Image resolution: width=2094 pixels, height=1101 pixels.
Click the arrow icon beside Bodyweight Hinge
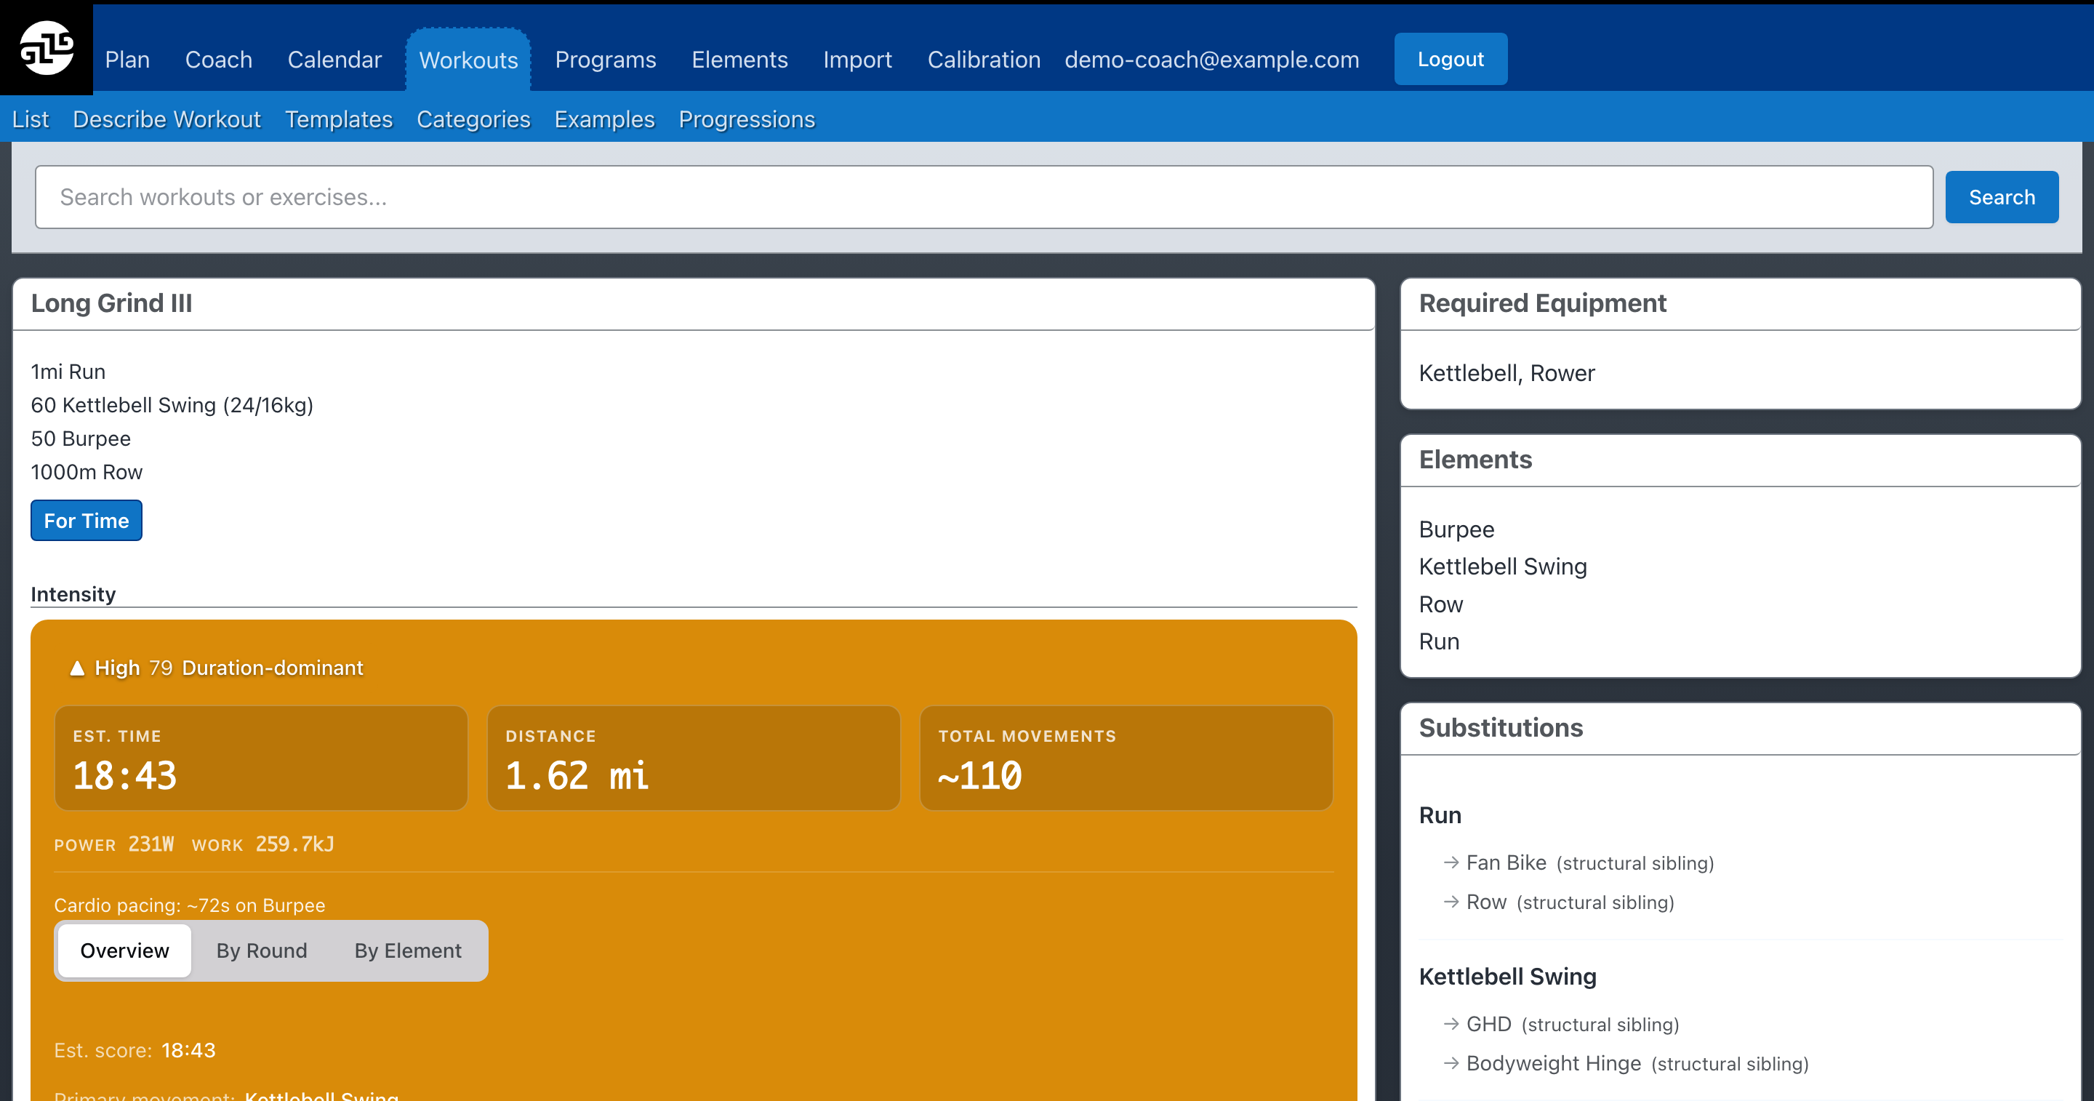click(x=1451, y=1062)
